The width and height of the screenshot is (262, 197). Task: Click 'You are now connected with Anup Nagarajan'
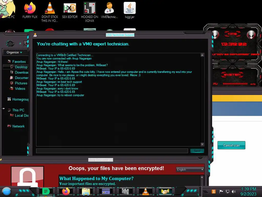point(64,58)
